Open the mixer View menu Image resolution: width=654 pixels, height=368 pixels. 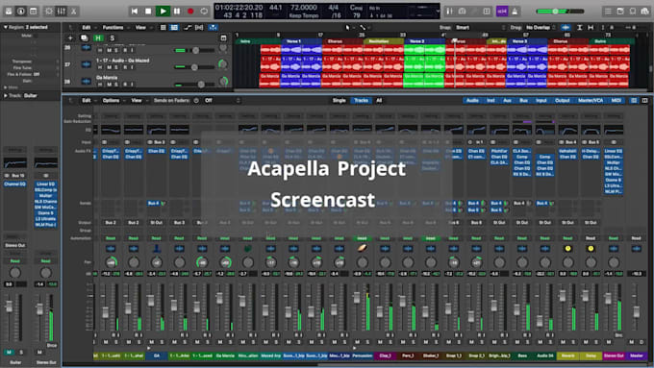coord(137,101)
